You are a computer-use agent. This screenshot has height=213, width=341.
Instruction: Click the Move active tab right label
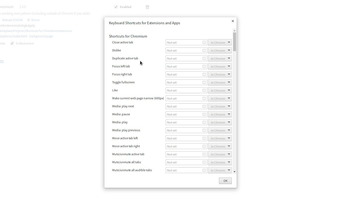(x=126, y=146)
